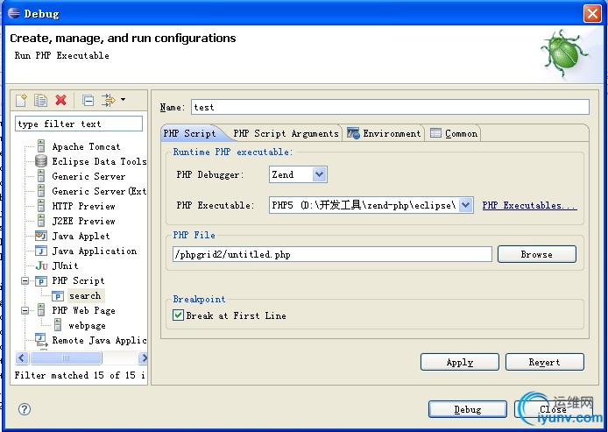Click the Apply button
608x432 pixels.
pos(459,362)
